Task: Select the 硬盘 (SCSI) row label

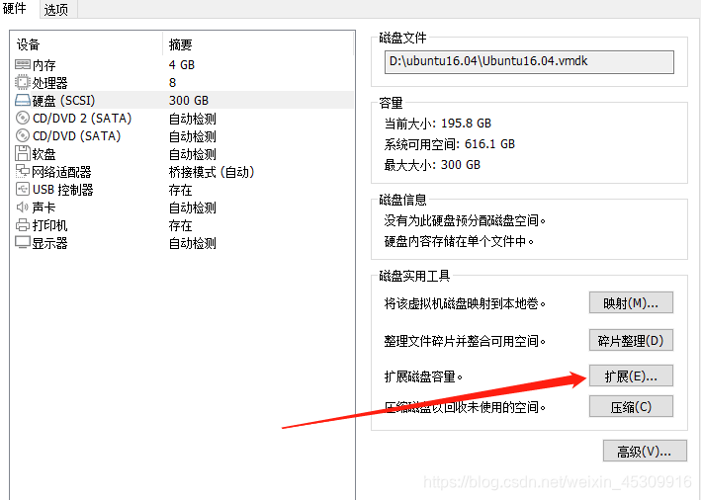Action: [x=63, y=101]
